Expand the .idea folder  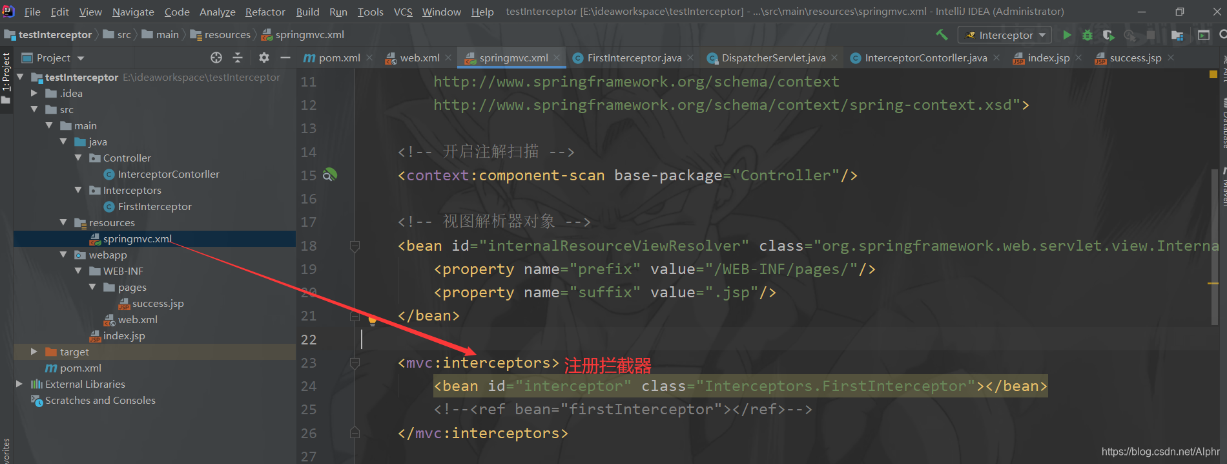(34, 93)
